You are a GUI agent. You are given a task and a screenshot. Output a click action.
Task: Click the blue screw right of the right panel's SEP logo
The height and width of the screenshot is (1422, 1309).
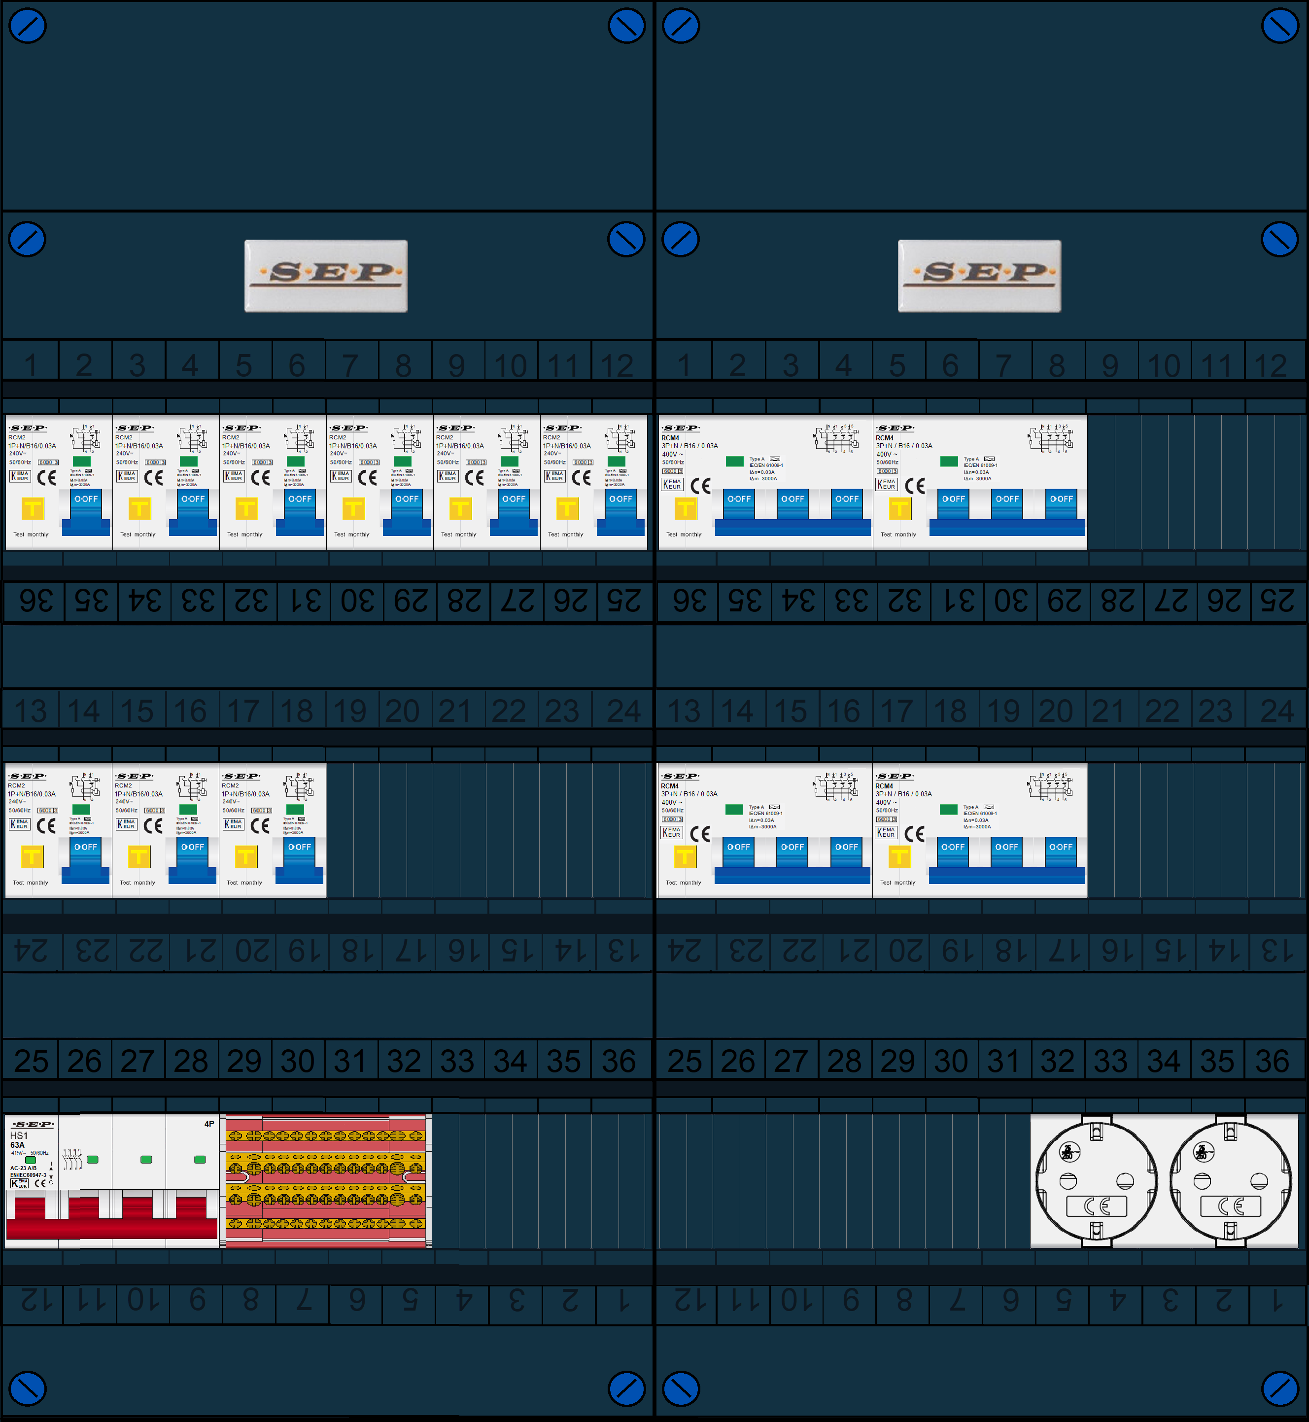[x=1280, y=240]
